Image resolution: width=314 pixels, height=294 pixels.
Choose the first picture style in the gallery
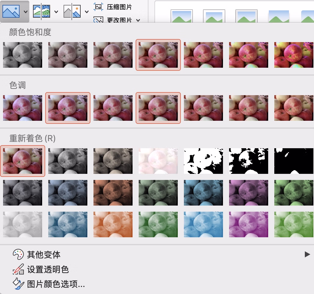click(181, 16)
